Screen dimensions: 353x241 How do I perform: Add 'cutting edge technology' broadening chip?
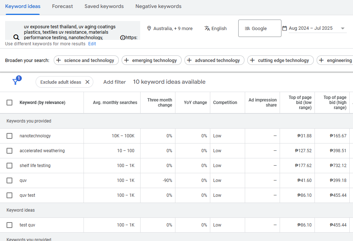tap(280, 61)
